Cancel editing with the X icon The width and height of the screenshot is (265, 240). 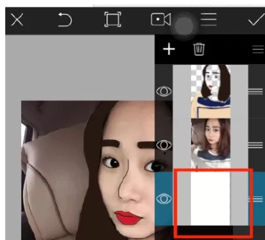click(17, 20)
